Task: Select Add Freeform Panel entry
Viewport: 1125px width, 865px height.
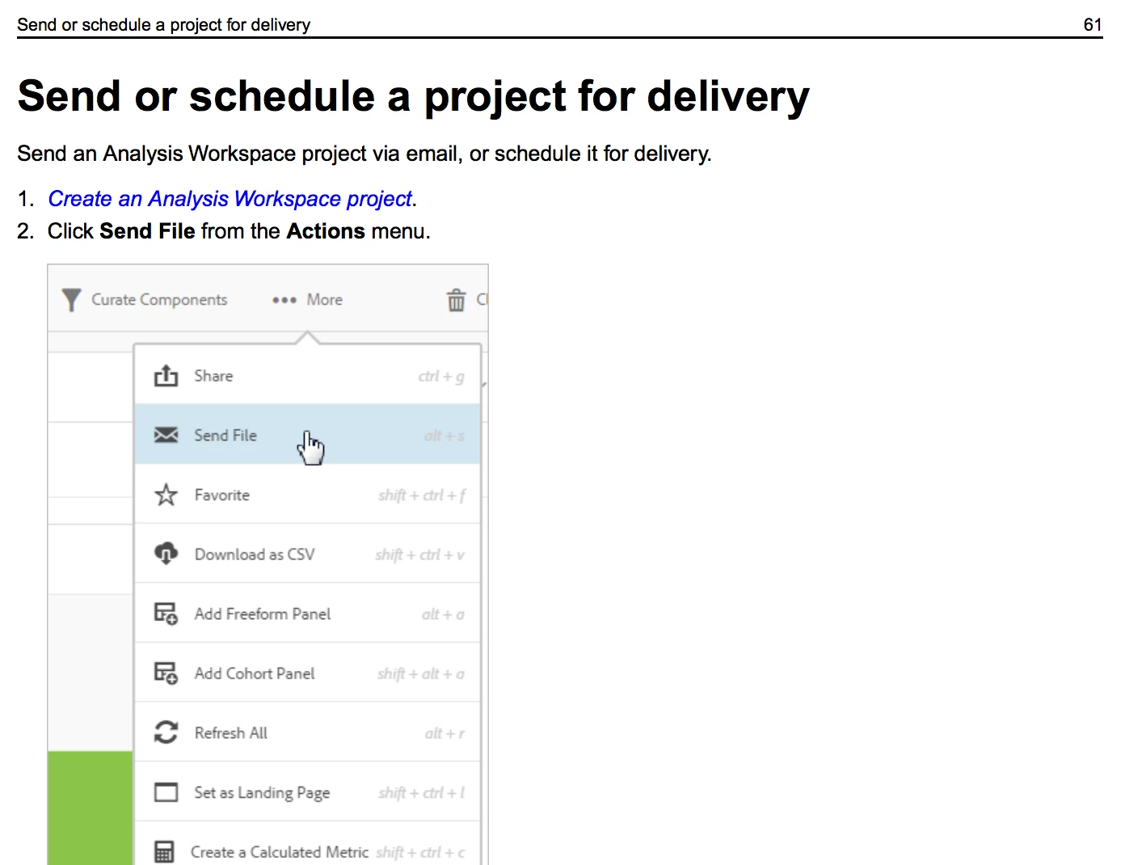Action: pos(308,614)
